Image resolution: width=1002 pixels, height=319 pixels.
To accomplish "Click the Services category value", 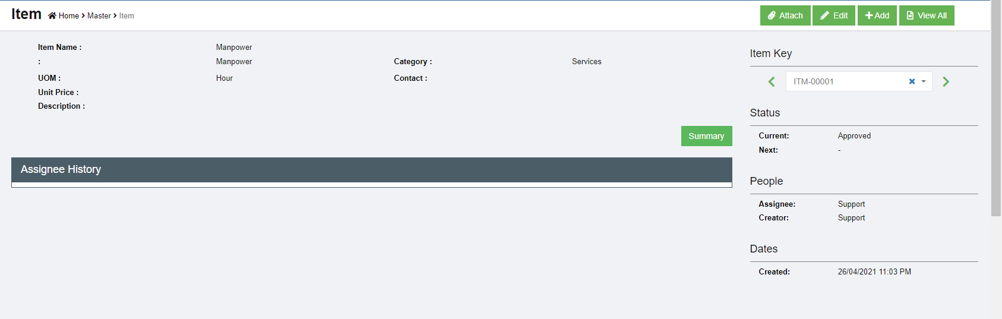I will [586, 62].
